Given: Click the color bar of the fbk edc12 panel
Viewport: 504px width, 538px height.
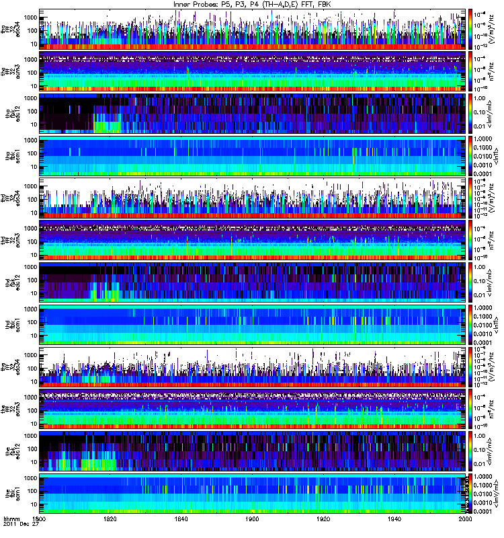Looking at the screenshot, I should [x=470, y=451].
